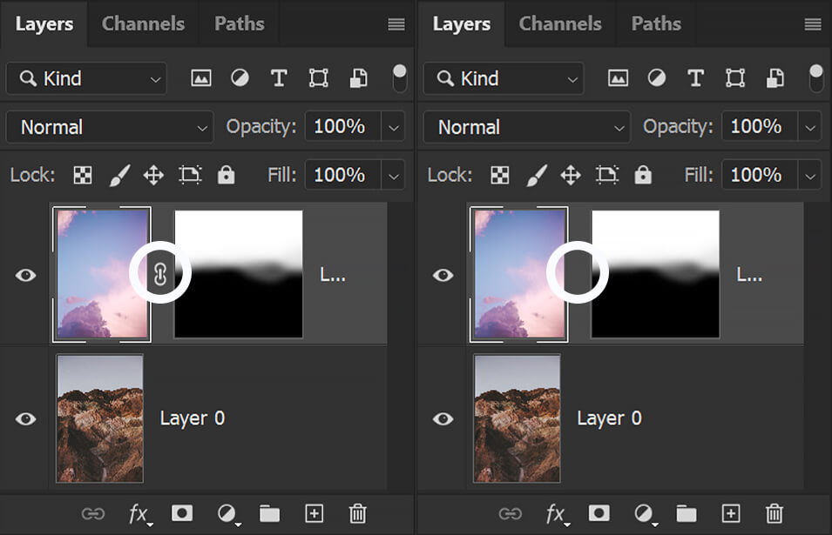Create adjustment layer in right panel footer
This screenshot has width=832, height=535.
point(646,514)
